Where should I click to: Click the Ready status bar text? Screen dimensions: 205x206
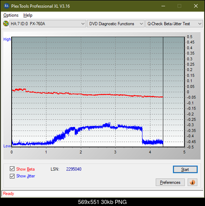pos(8,193)
